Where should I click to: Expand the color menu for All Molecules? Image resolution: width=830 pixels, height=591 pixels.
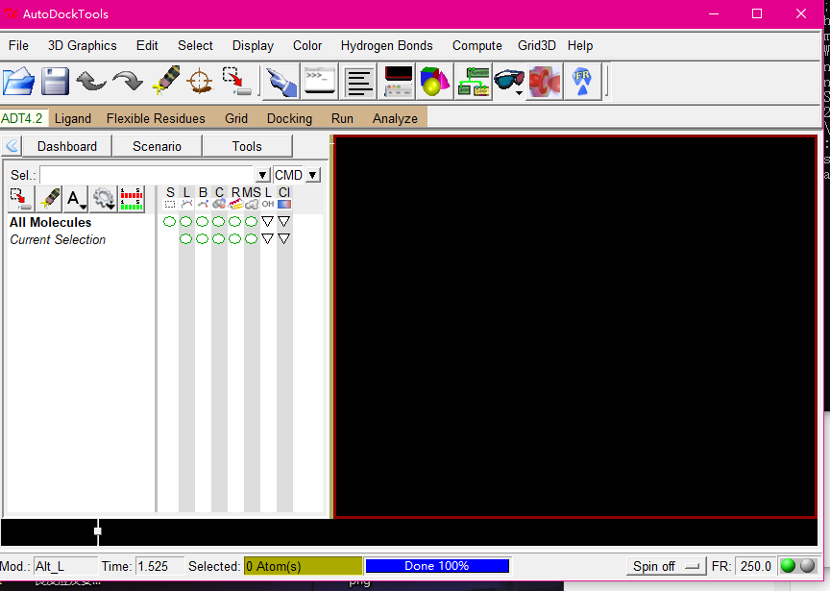point(284,222)
